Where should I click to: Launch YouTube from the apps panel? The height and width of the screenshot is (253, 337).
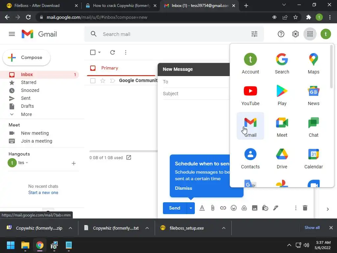pos(250,95)
